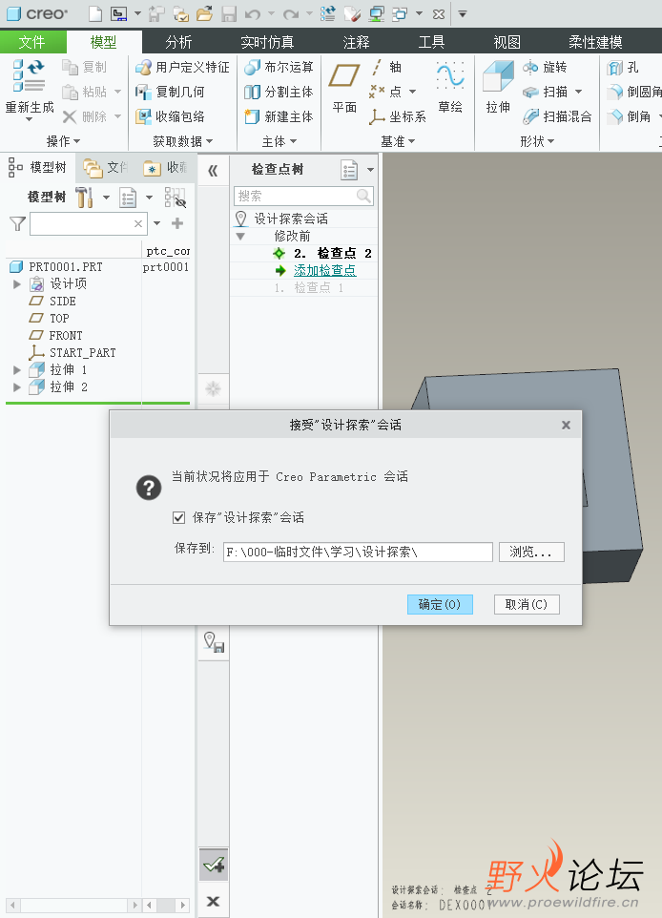Click the accept session checkmark icon
This screenshot has width=662, height=918.
tap(214, 865)
